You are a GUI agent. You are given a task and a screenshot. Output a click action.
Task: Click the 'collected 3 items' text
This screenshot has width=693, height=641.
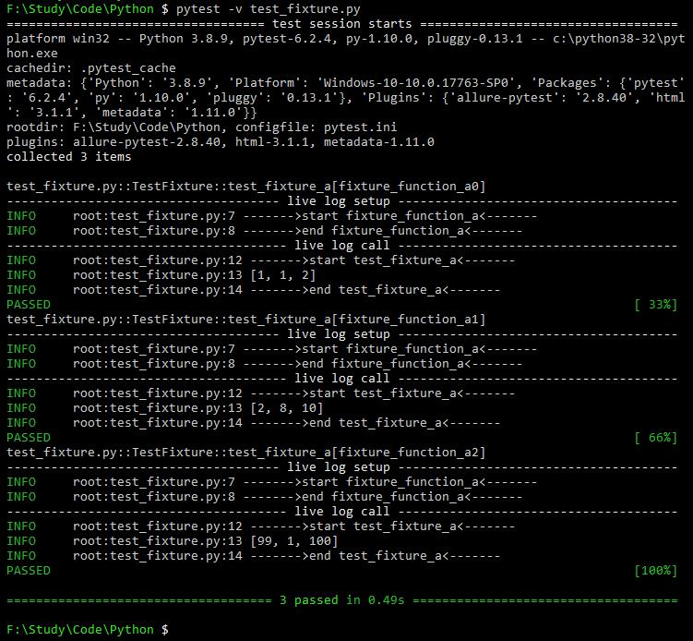click(69, 157)
